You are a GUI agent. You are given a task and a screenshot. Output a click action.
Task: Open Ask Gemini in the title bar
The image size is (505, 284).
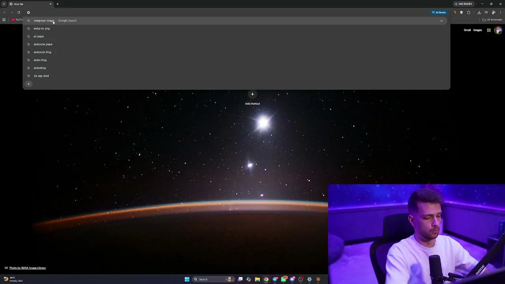tap(464, 4)
